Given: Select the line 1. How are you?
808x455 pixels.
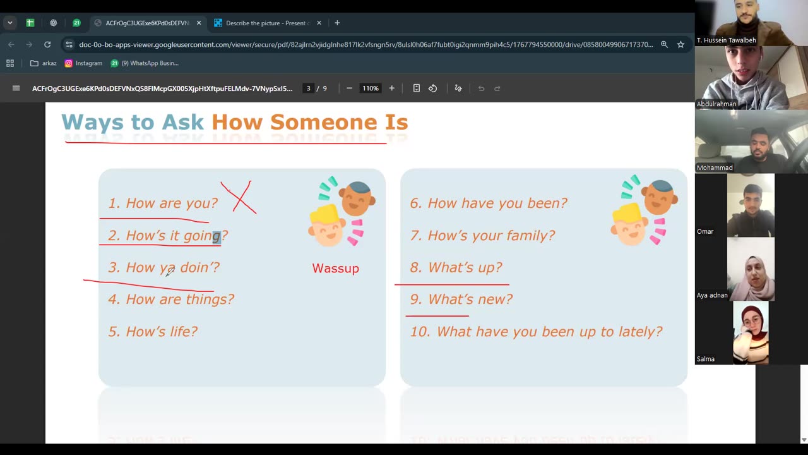Looking at the screenshot, I should (x=163, y=203).
